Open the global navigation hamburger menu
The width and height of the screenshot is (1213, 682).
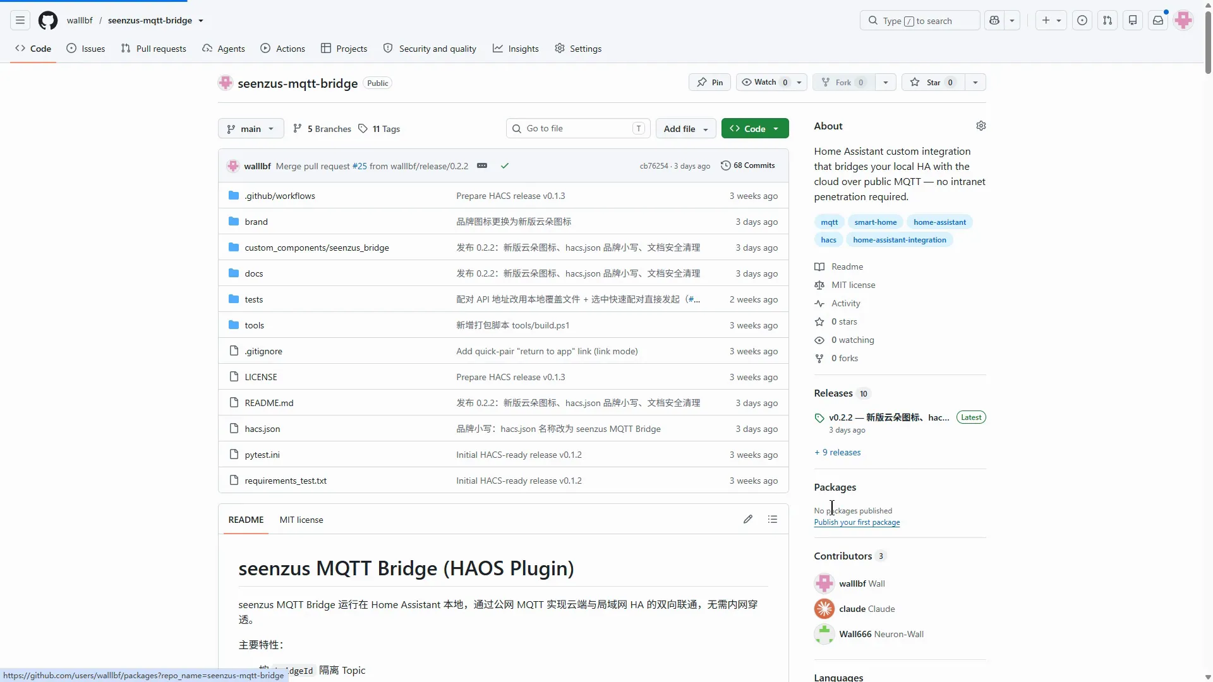[x=20, y=20]
